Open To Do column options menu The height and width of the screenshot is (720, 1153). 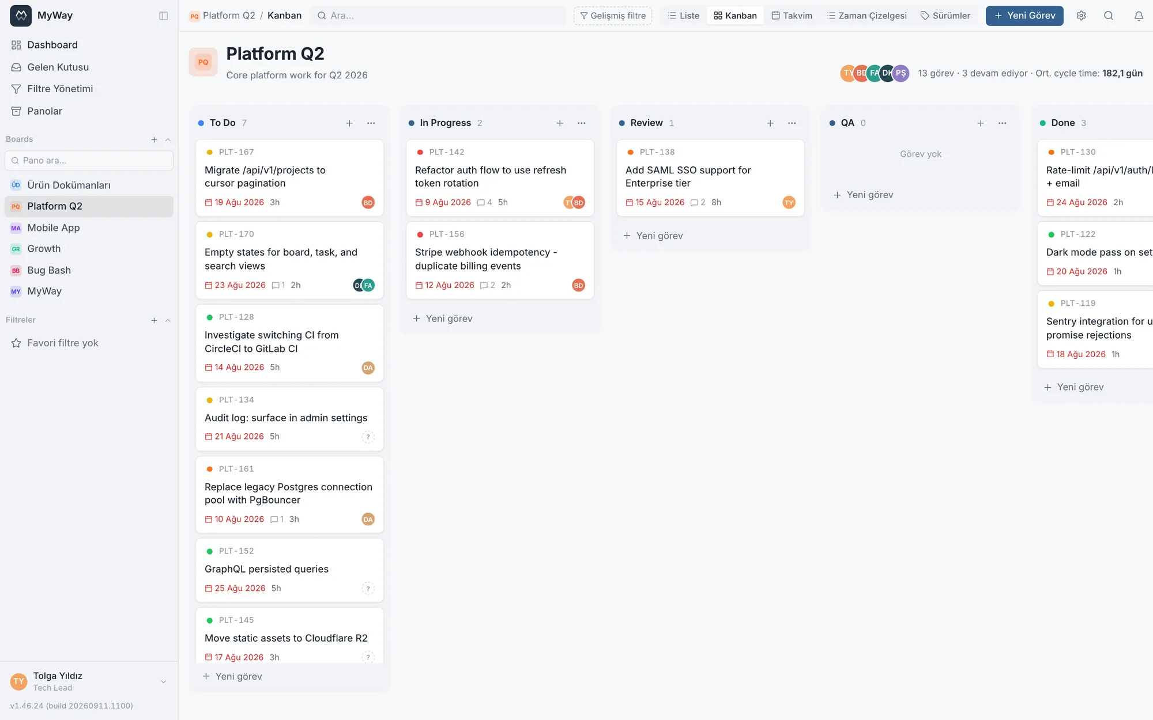tap(371, 123)
